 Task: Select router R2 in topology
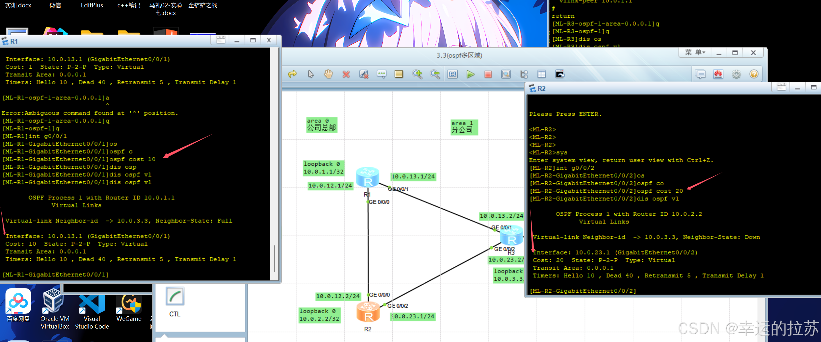[x=368, y=312]
